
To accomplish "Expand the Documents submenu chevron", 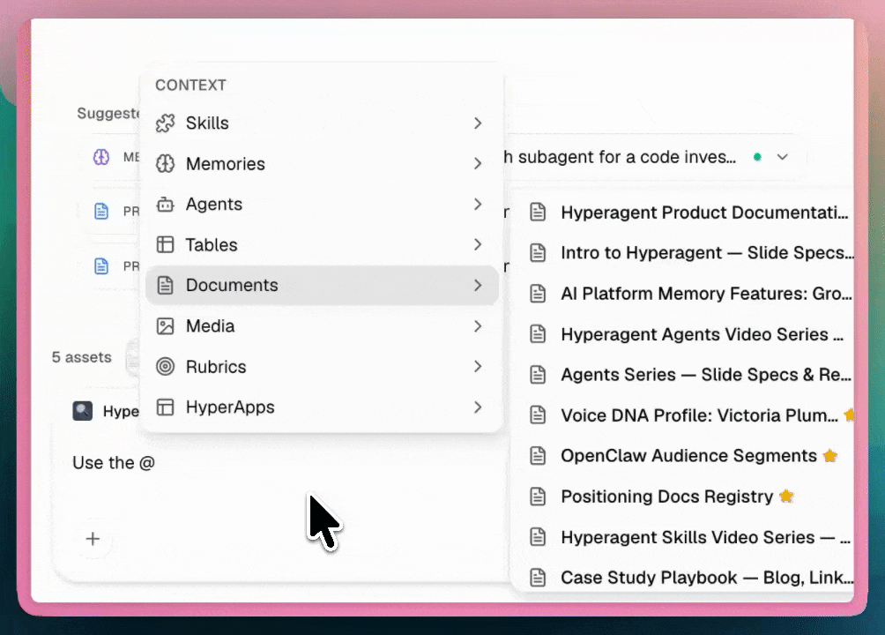I will coord(478,285).
